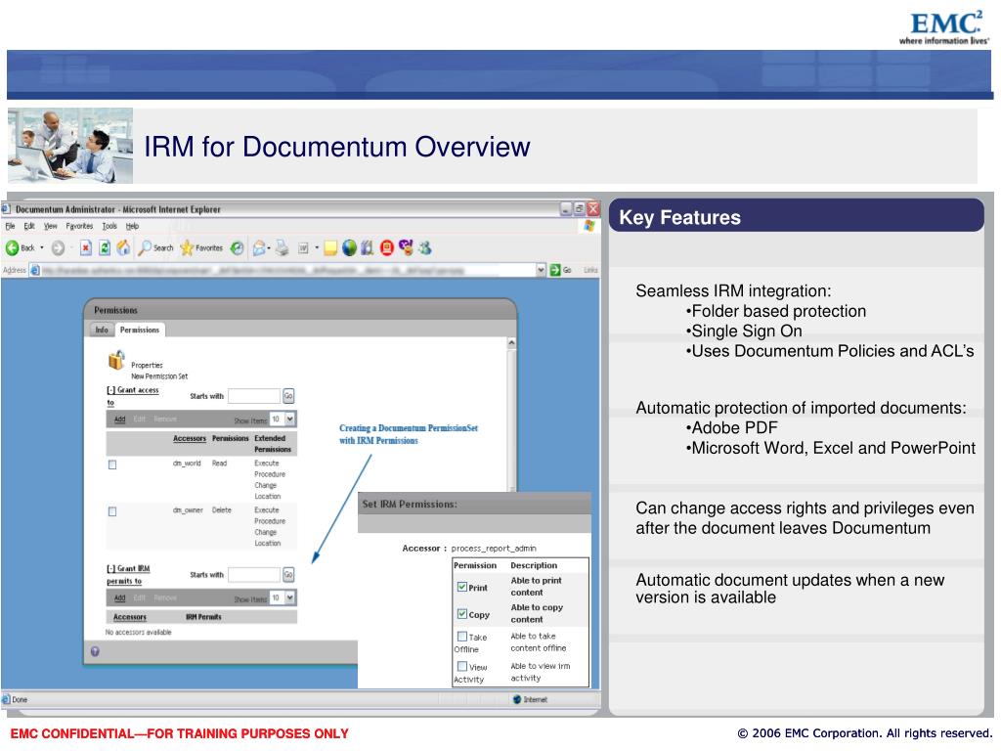Click the History clock icon

coord(237,247)
